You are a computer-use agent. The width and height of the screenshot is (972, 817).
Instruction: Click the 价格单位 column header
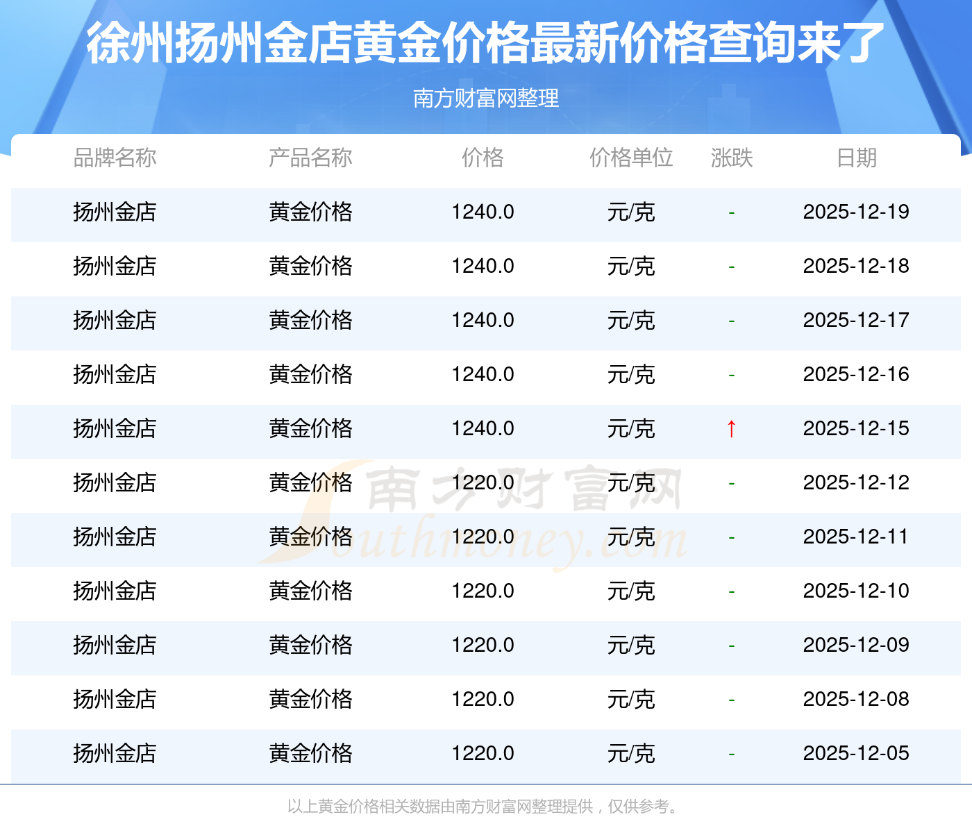pyautogui.click(x=630, y=158)
